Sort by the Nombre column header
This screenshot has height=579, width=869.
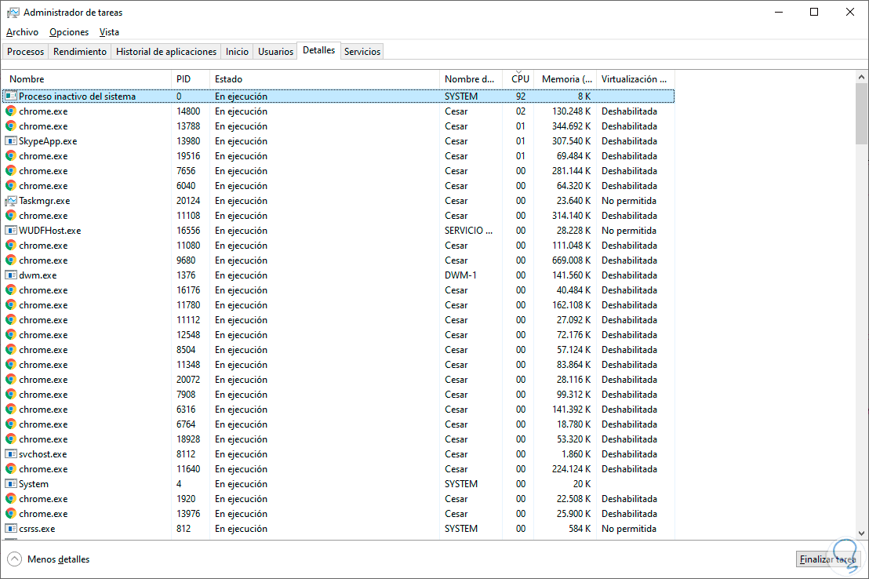pos(87,79)
